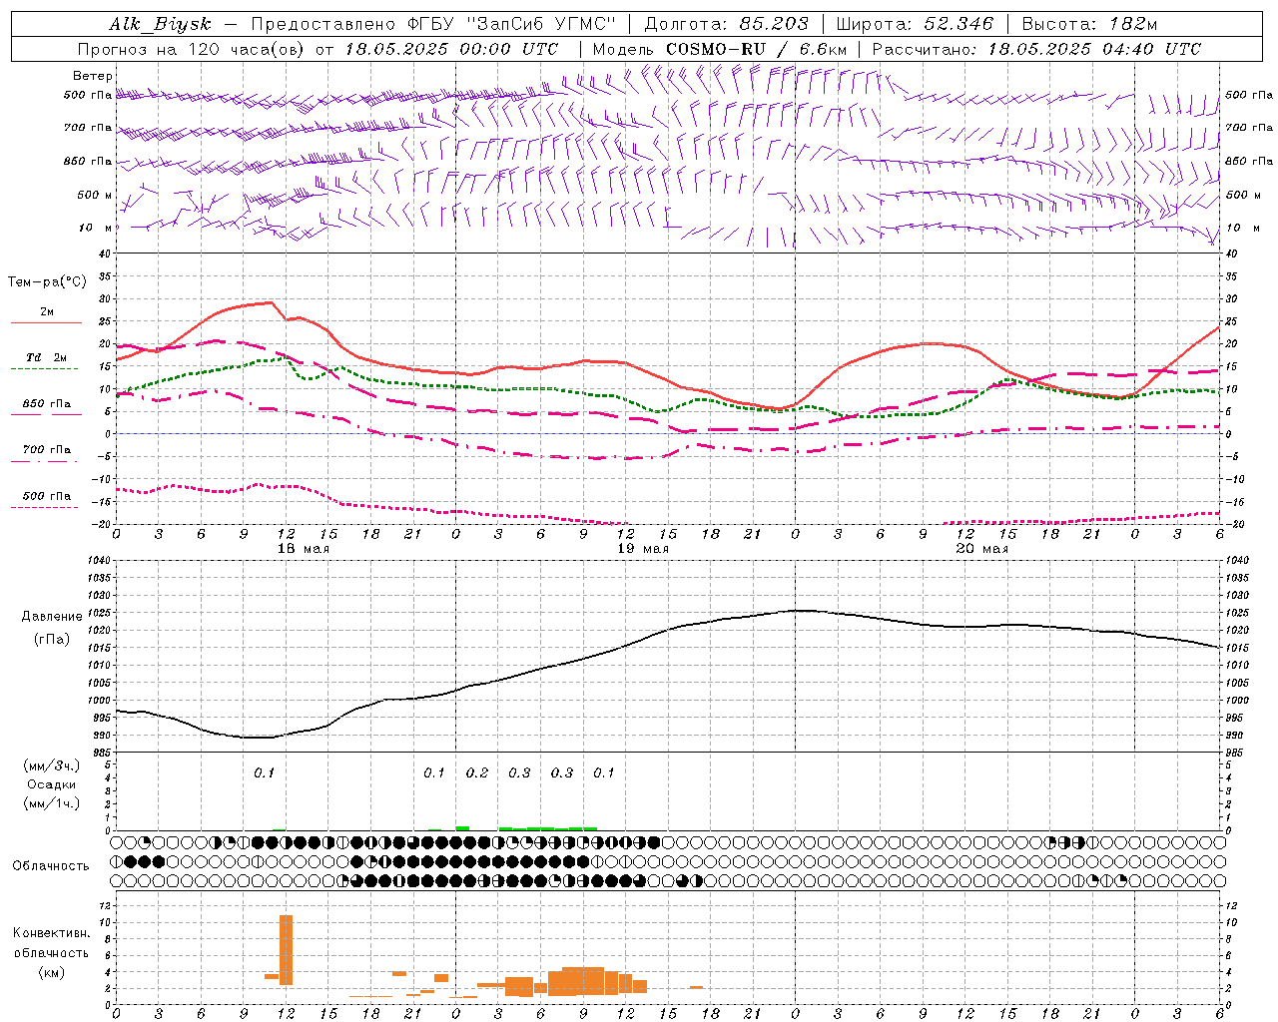The height and width of the screenshot is (1022, 1278).
Task: Click the solid red line sample under '2м'
Action: click(46, 323)
